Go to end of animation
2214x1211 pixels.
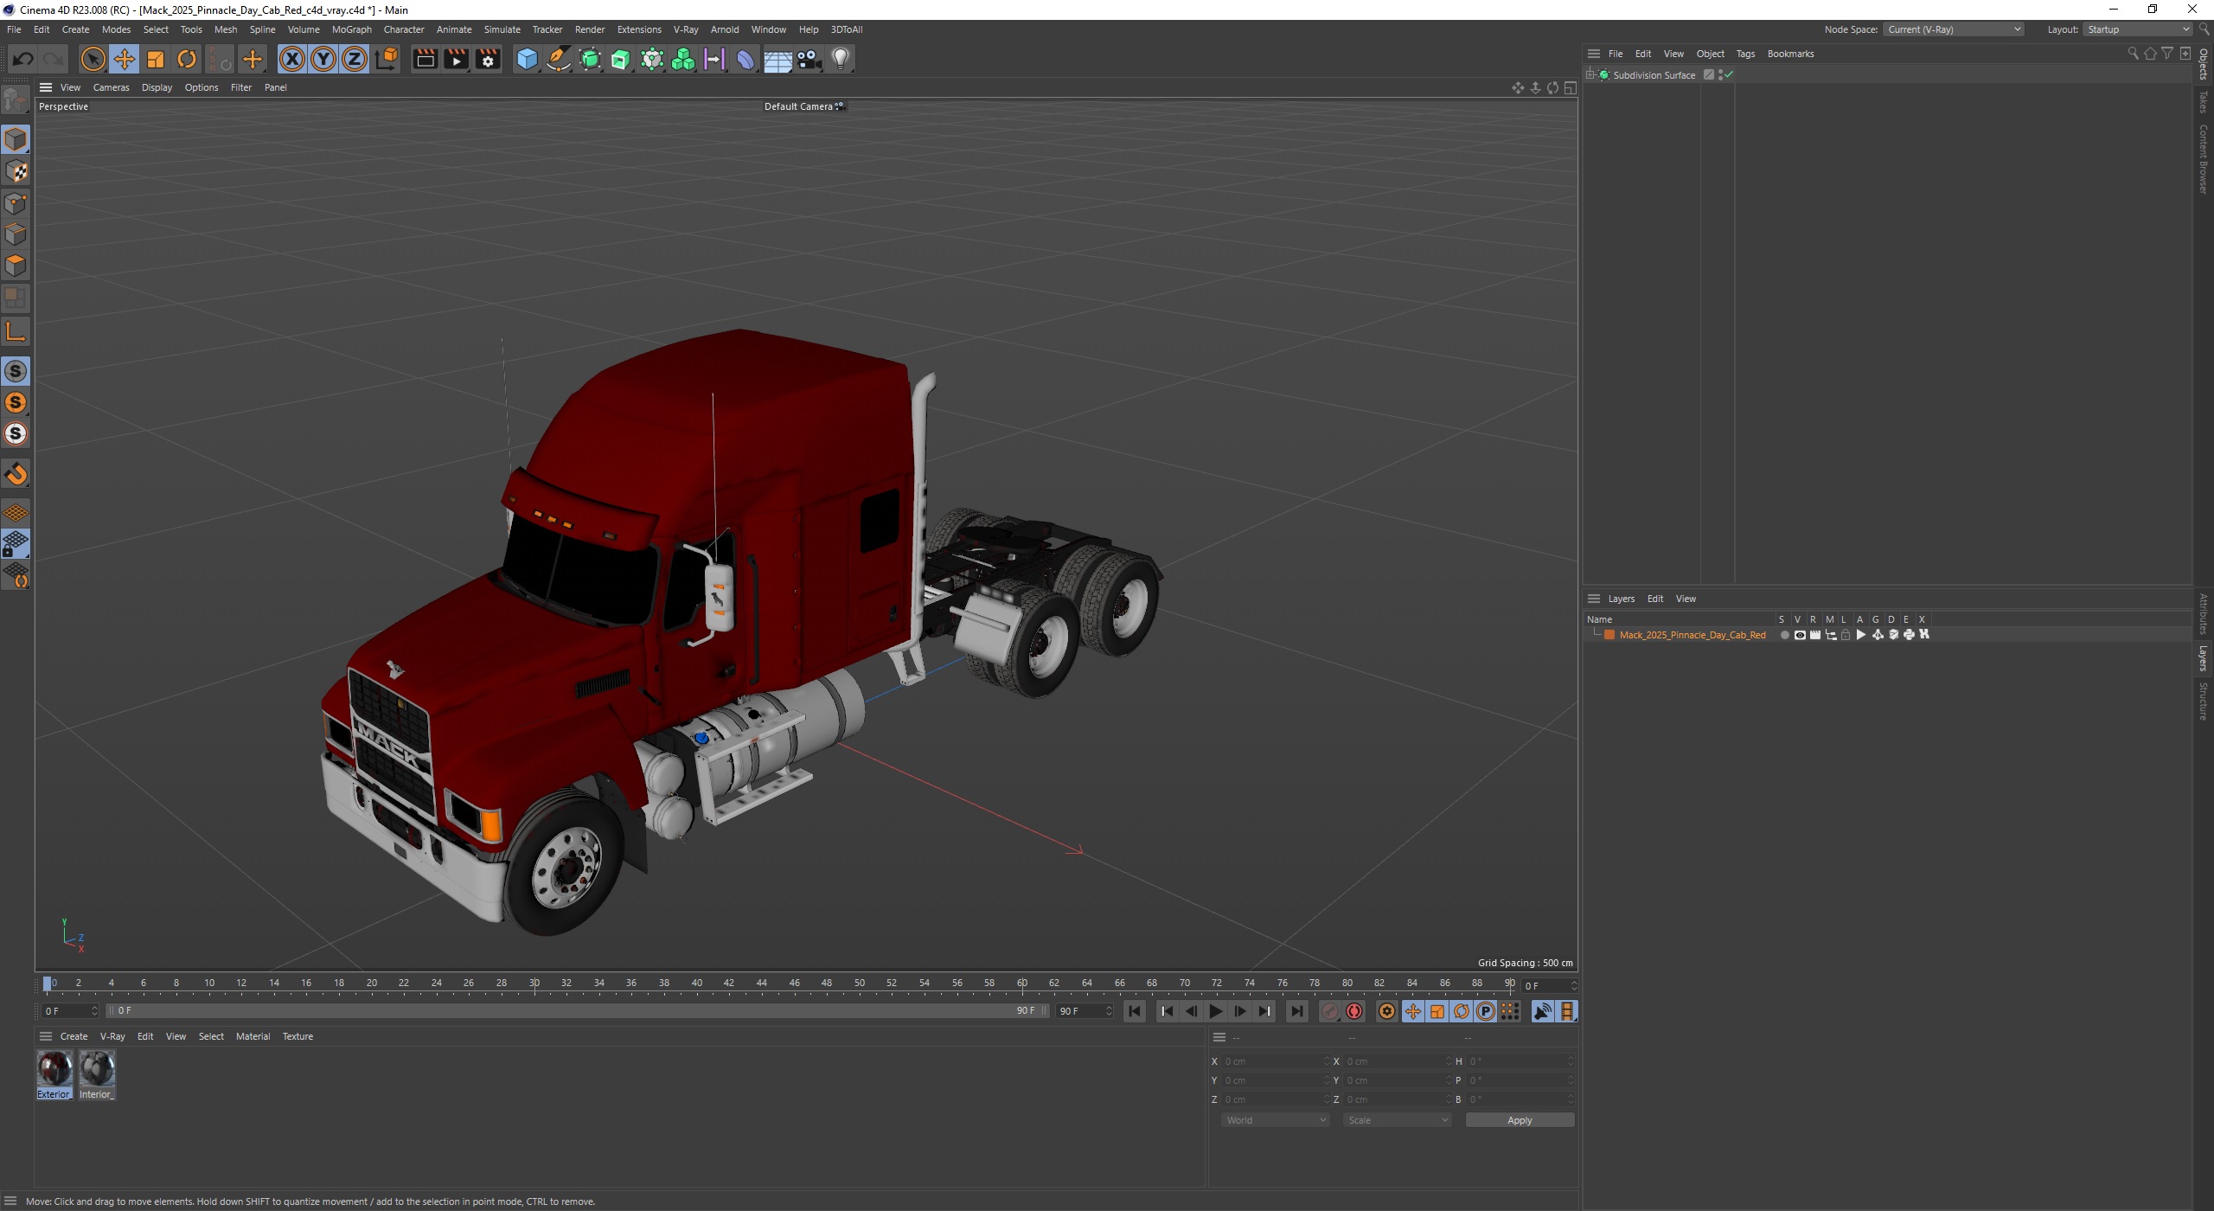pyautogui.click(x=1296, y=1011)
